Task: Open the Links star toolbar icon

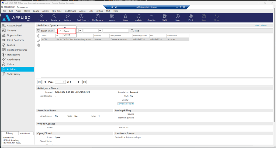Action: (x=125, y=16)
